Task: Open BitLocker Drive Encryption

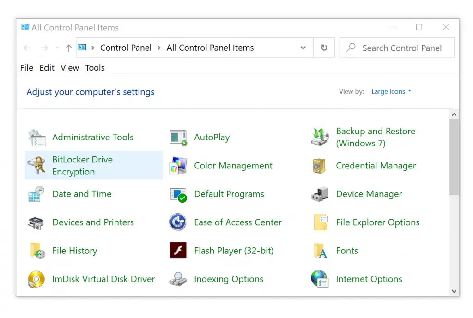Action: [83, 165]
